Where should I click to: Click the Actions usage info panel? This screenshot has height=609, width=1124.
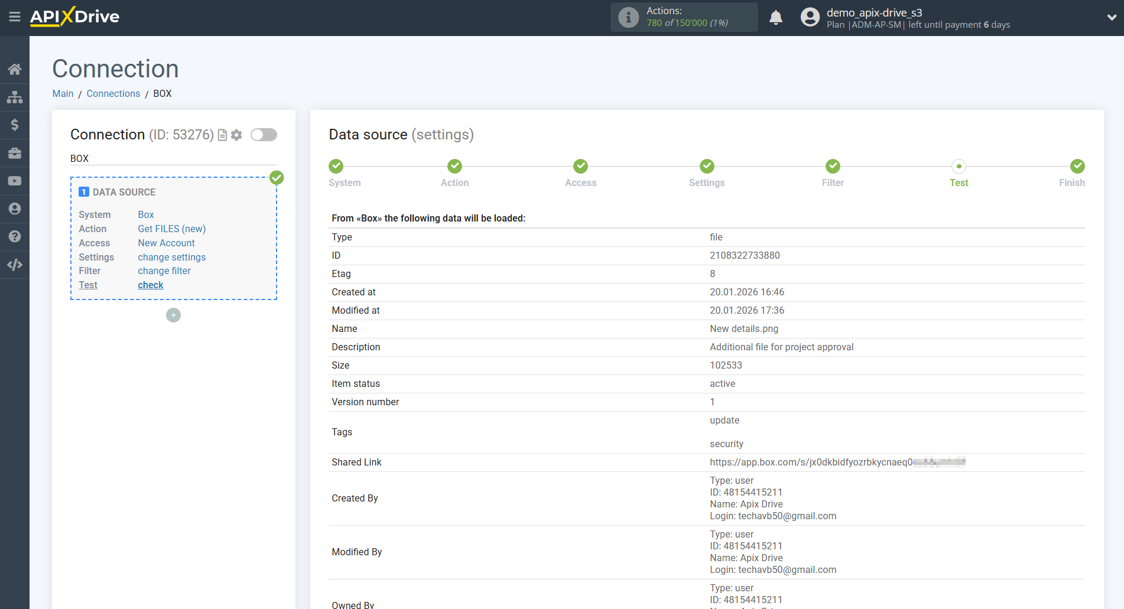[x=684, y=17]
